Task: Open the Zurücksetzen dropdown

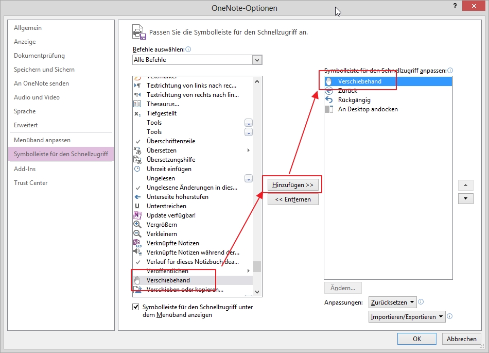Action: [x=392, y=302]
